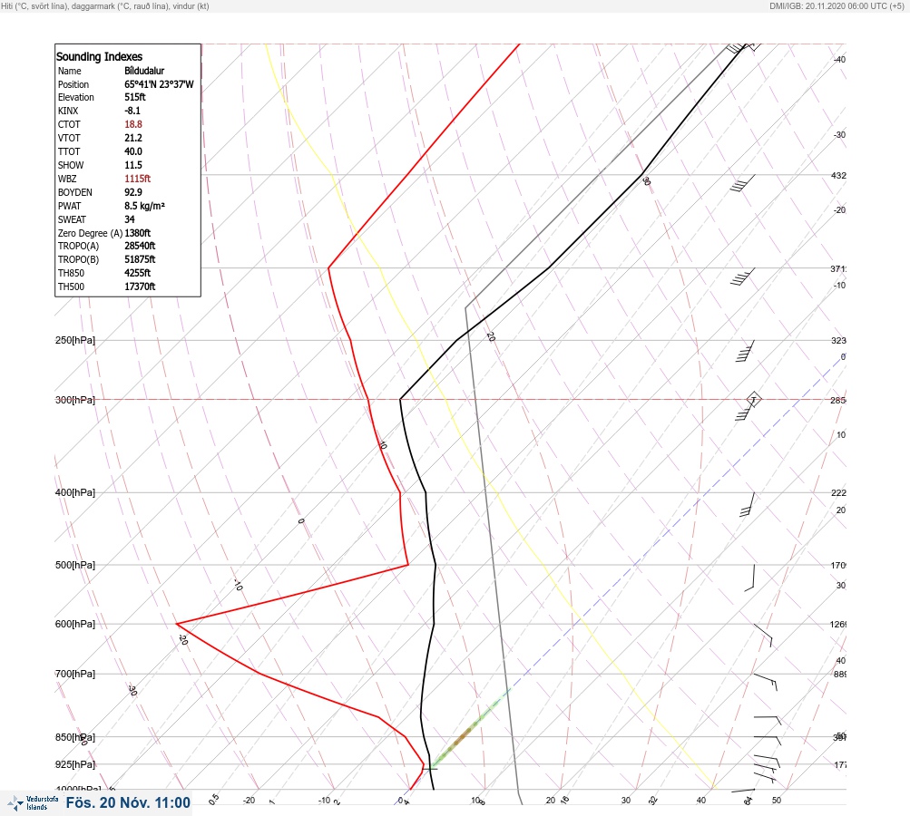Click TH850 value '4255ft'

tap(138, 273)
